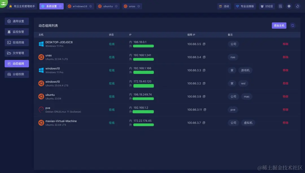Remove host pve via 移除
The image size is (305, 173).
pos(285,110)
